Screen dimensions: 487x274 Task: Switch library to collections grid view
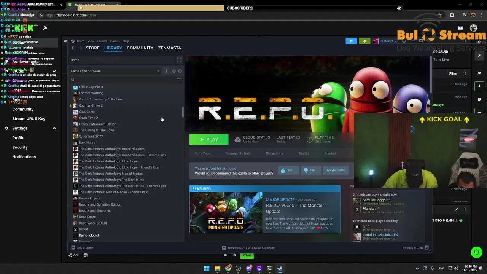click(x=179, y=60)
